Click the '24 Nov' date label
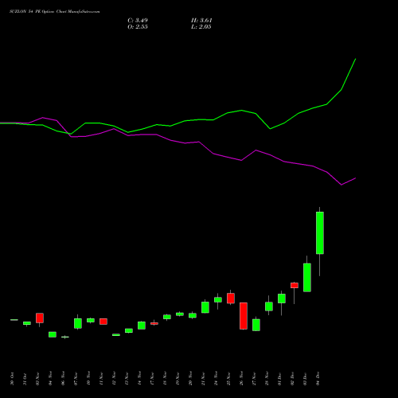Screen dimensions: 398x398 tap(216, 379)
